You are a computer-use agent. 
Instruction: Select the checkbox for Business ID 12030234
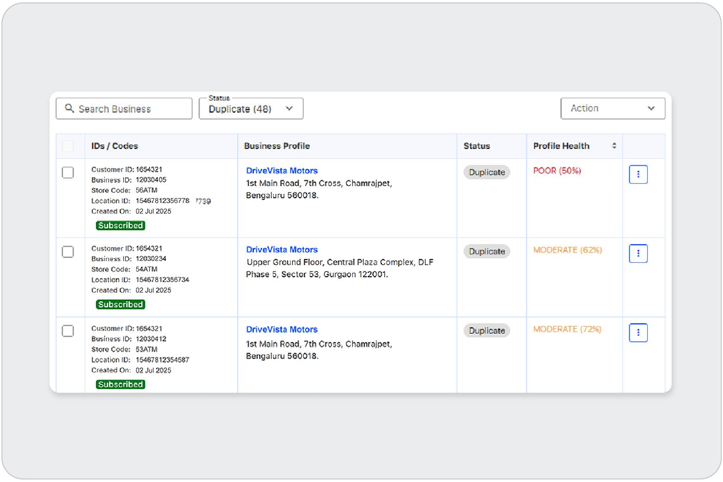tap(68, 252)
